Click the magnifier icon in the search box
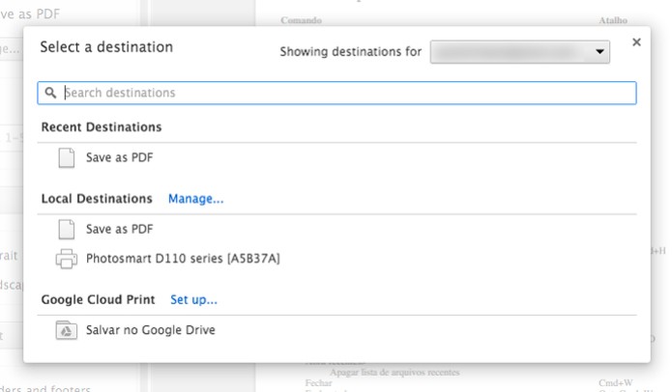 coord(50,94)
